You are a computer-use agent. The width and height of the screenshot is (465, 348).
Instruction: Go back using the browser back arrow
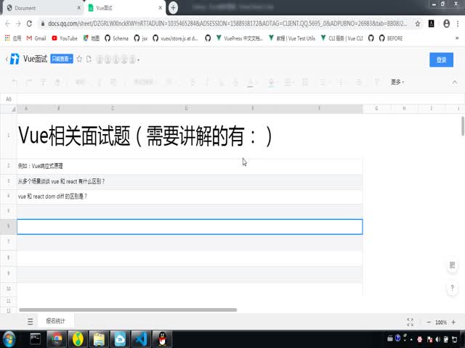pos(8,24)
